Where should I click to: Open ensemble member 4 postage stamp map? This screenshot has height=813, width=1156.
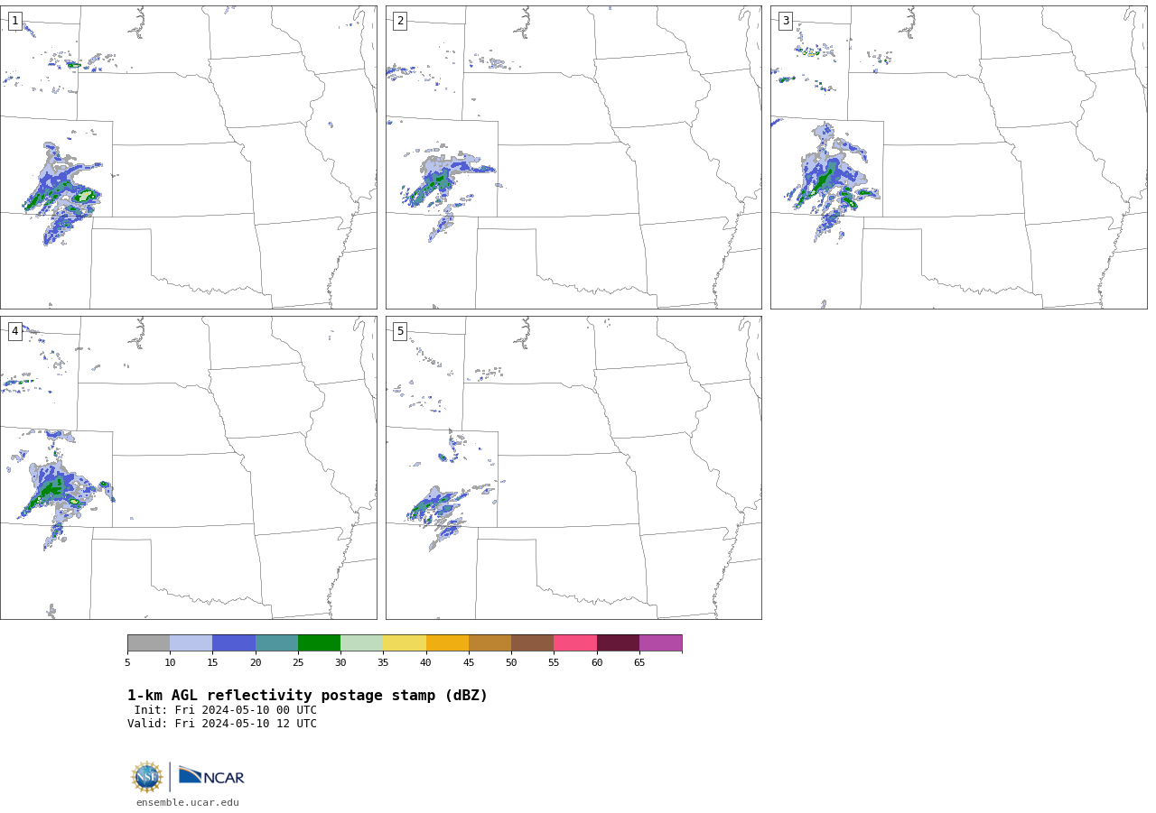[x=188, y=467]
